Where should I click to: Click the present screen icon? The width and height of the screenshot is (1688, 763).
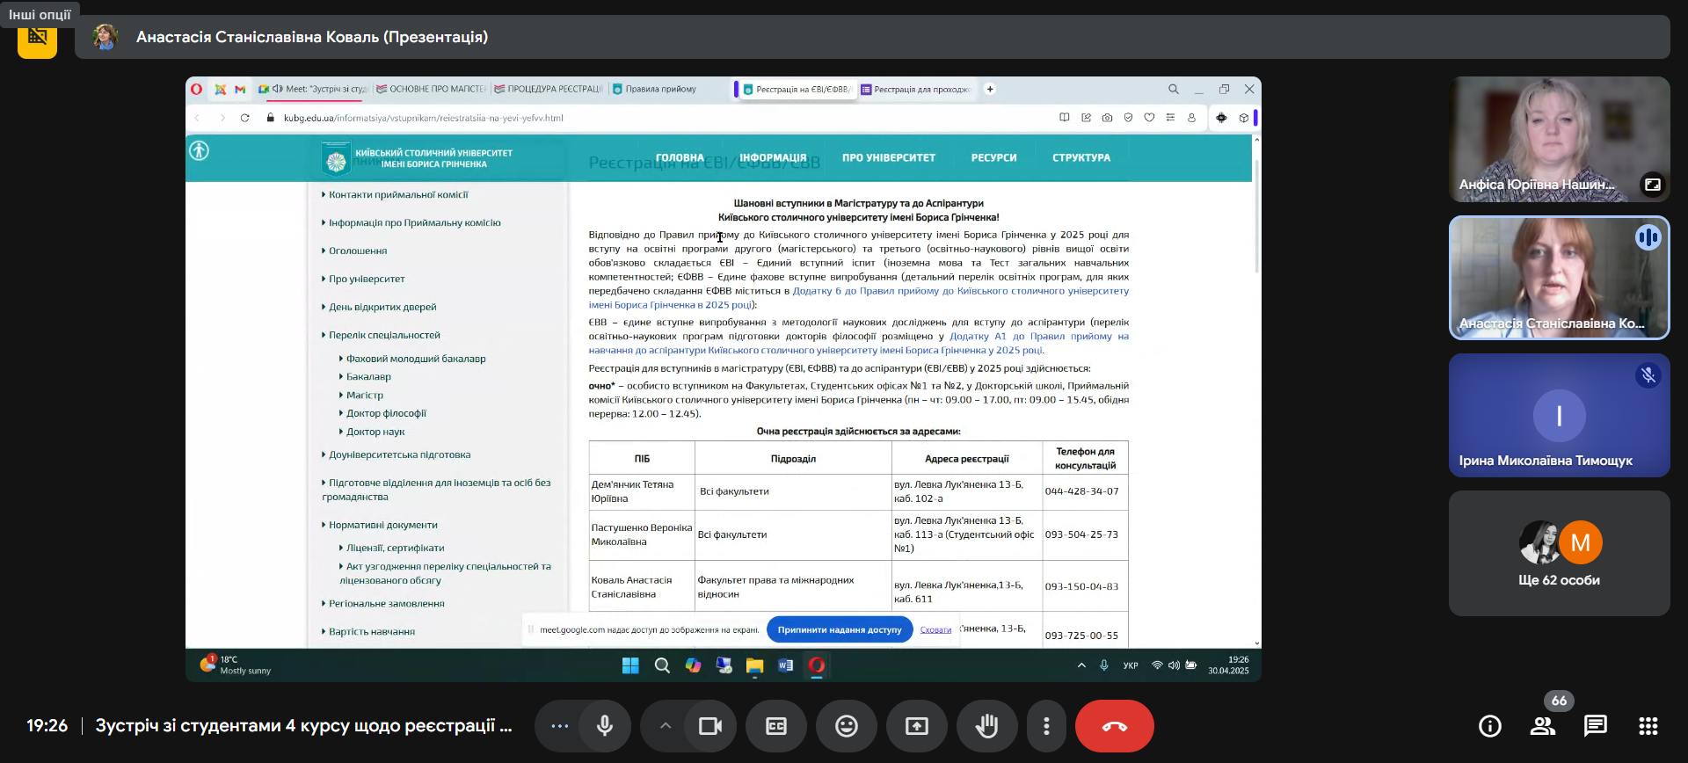[917, 726]
